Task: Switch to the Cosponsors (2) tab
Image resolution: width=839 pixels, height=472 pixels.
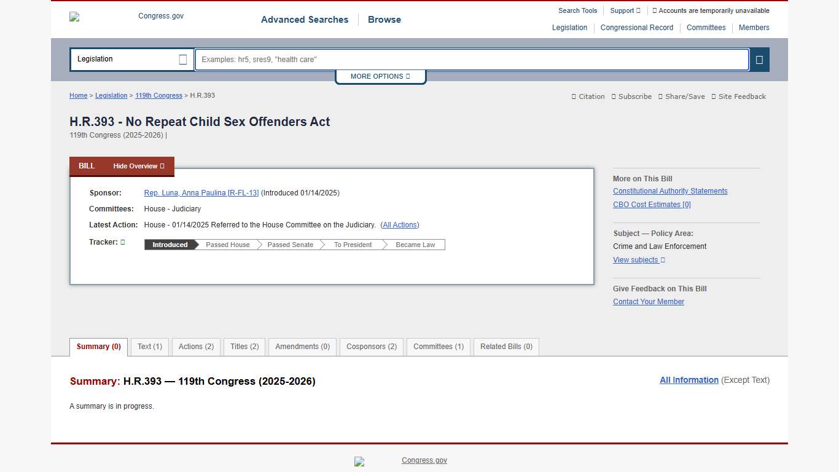Action: coord(371,347)
